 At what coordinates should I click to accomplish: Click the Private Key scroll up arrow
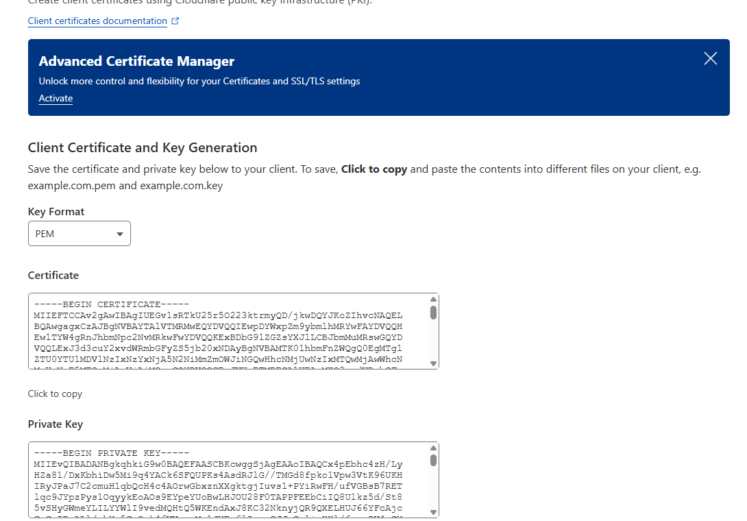pos(433,448)
